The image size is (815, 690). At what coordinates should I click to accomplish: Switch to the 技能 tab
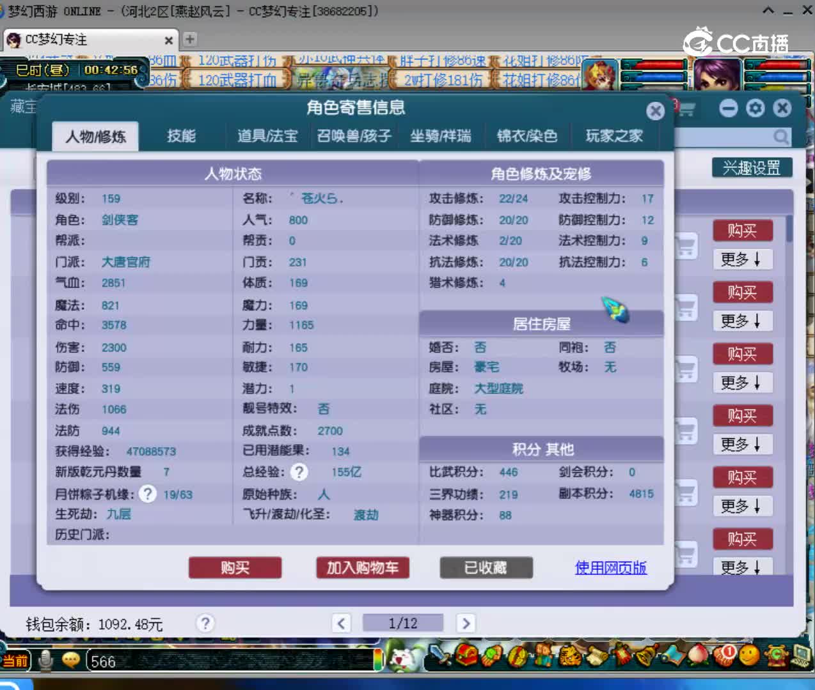tap(182, 136)
